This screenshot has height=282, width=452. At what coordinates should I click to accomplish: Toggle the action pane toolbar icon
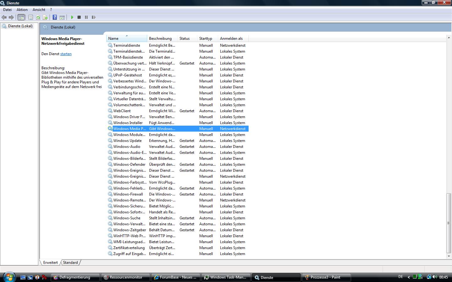(x=62, y=17)
